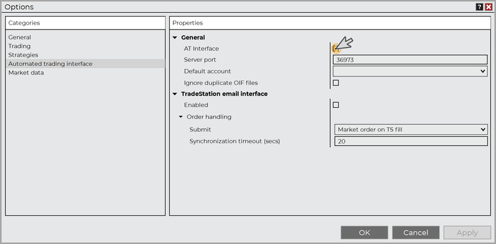Click the Synchronization timeout field
Viewport: 496px width, 244px height.
tap(411, 141)
